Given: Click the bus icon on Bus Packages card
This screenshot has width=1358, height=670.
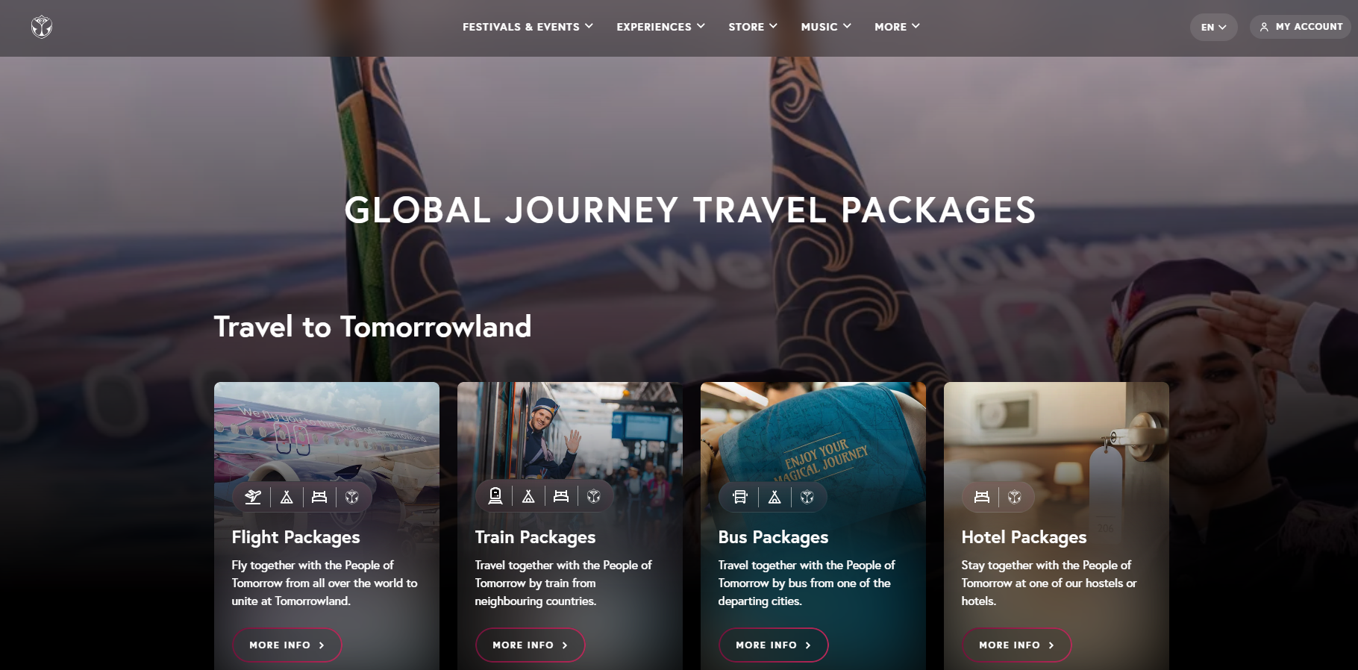Looking at the screenshot, I should pos(739,497).
